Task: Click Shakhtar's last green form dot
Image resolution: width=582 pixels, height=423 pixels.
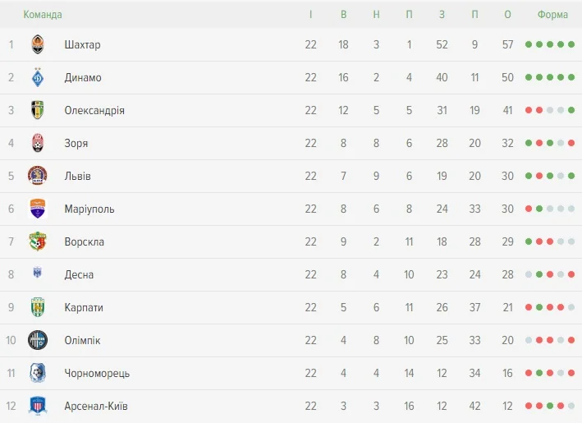Action: click(x=571, y=44)
